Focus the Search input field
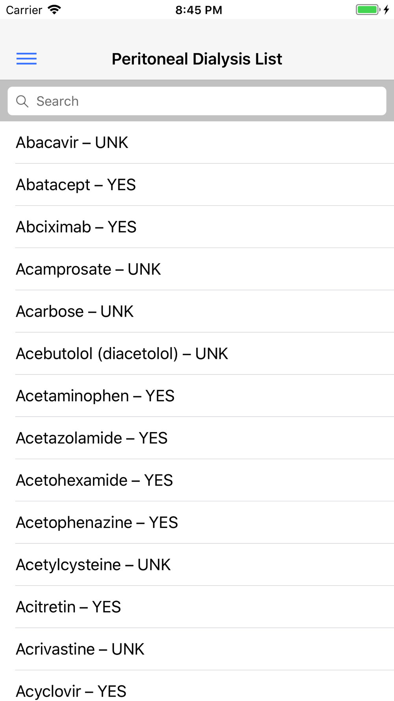This screenshot has height=701, width=394. (x=197, y=101)
